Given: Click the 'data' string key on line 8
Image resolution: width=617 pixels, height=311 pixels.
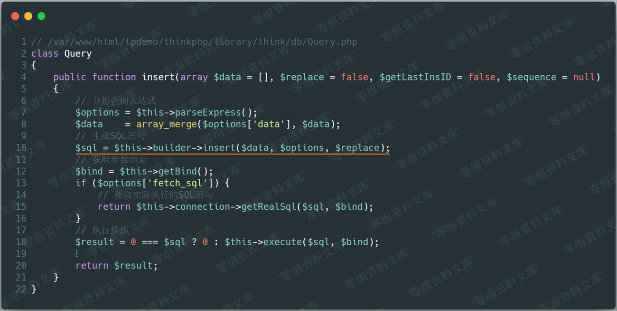Looking at the screenshot, I should [x=269, y=124].
